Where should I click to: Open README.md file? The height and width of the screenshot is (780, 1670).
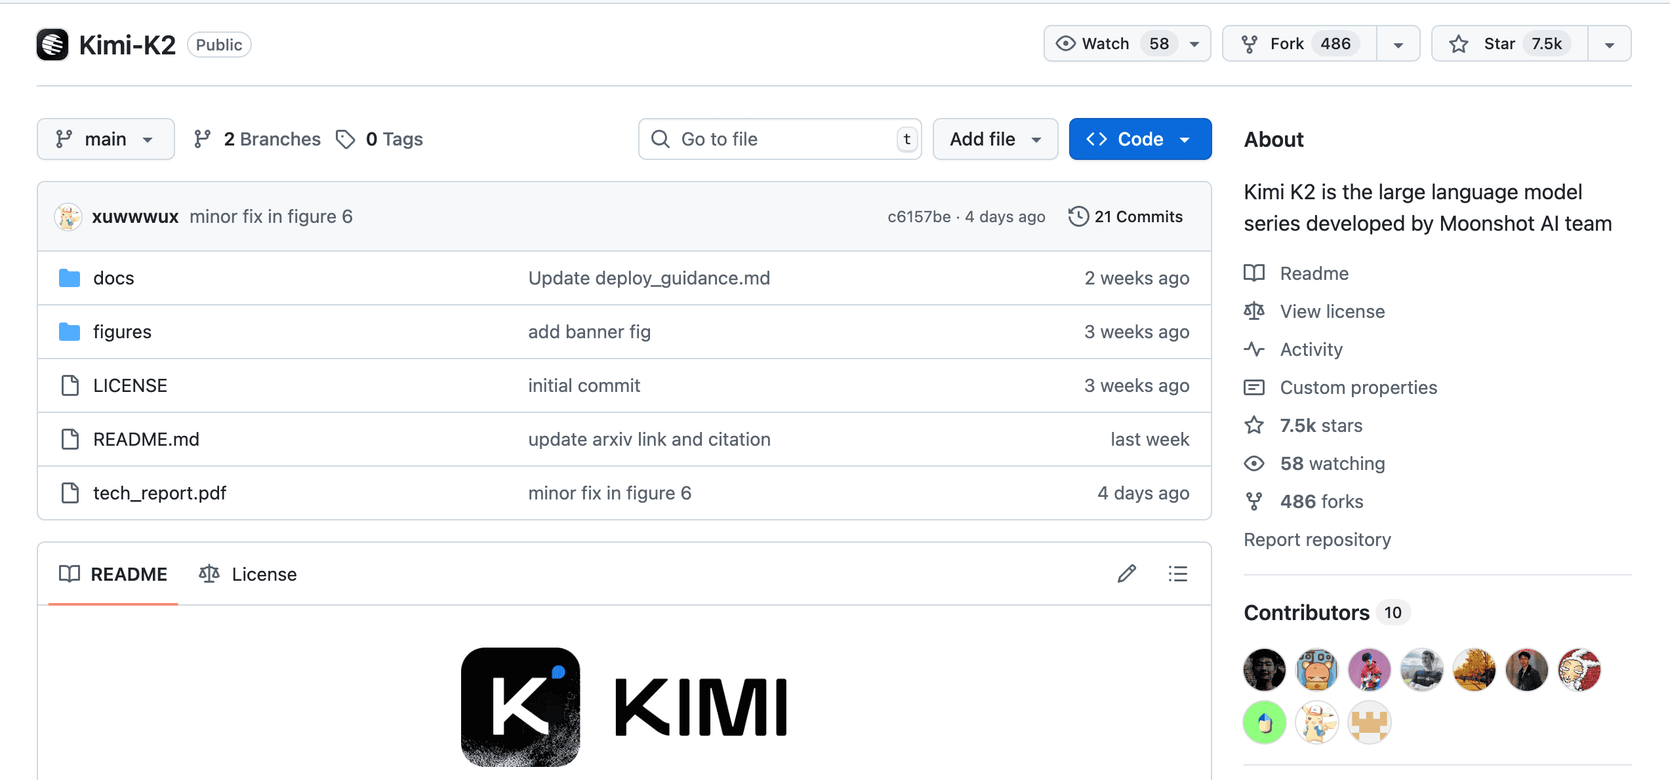click(146, 439)
